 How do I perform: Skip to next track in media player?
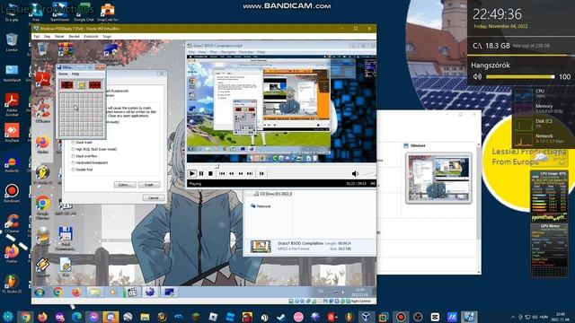coord(250,173)
